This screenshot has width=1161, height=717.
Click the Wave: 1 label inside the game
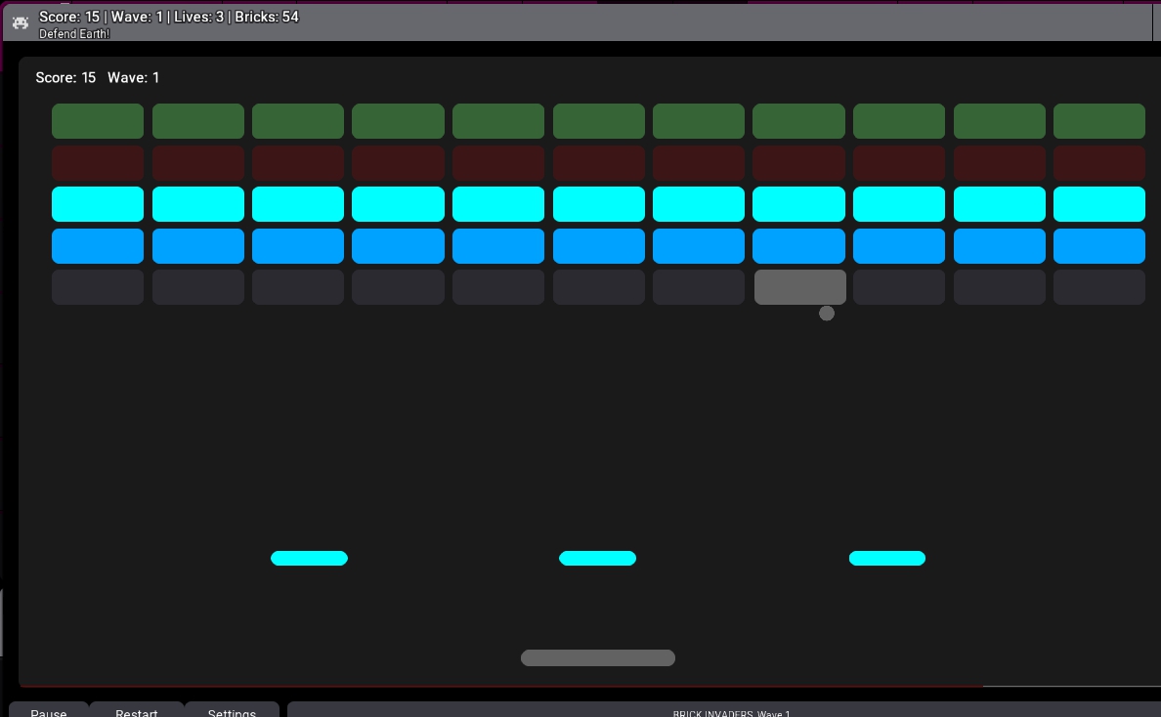(134, 77)
